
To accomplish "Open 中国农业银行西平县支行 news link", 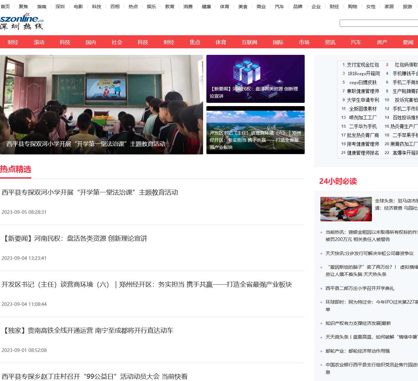I will [372, 368].
